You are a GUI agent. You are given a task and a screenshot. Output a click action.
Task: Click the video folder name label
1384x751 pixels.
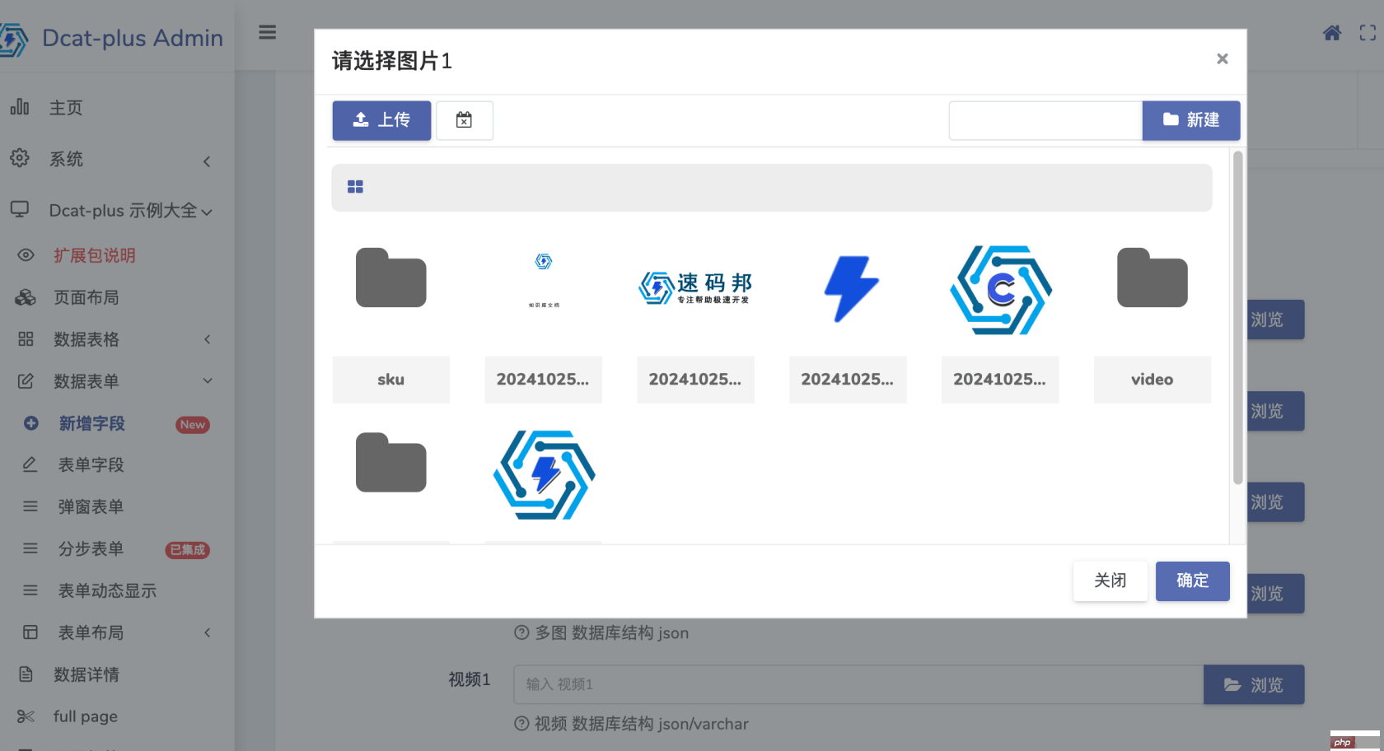[1152, 380]
